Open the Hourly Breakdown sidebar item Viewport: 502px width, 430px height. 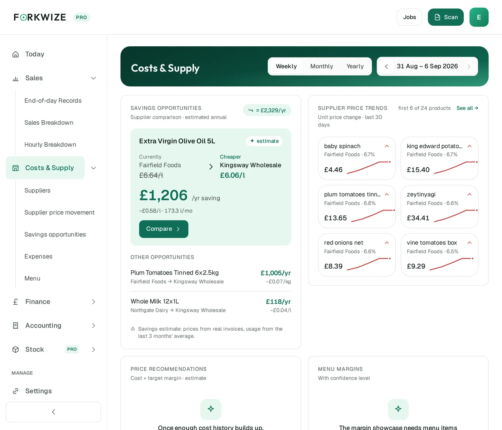50,145
